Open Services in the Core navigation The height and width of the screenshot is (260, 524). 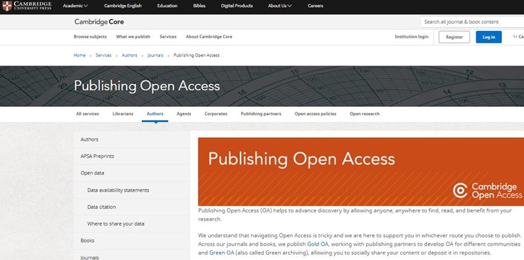pos(168,37)
